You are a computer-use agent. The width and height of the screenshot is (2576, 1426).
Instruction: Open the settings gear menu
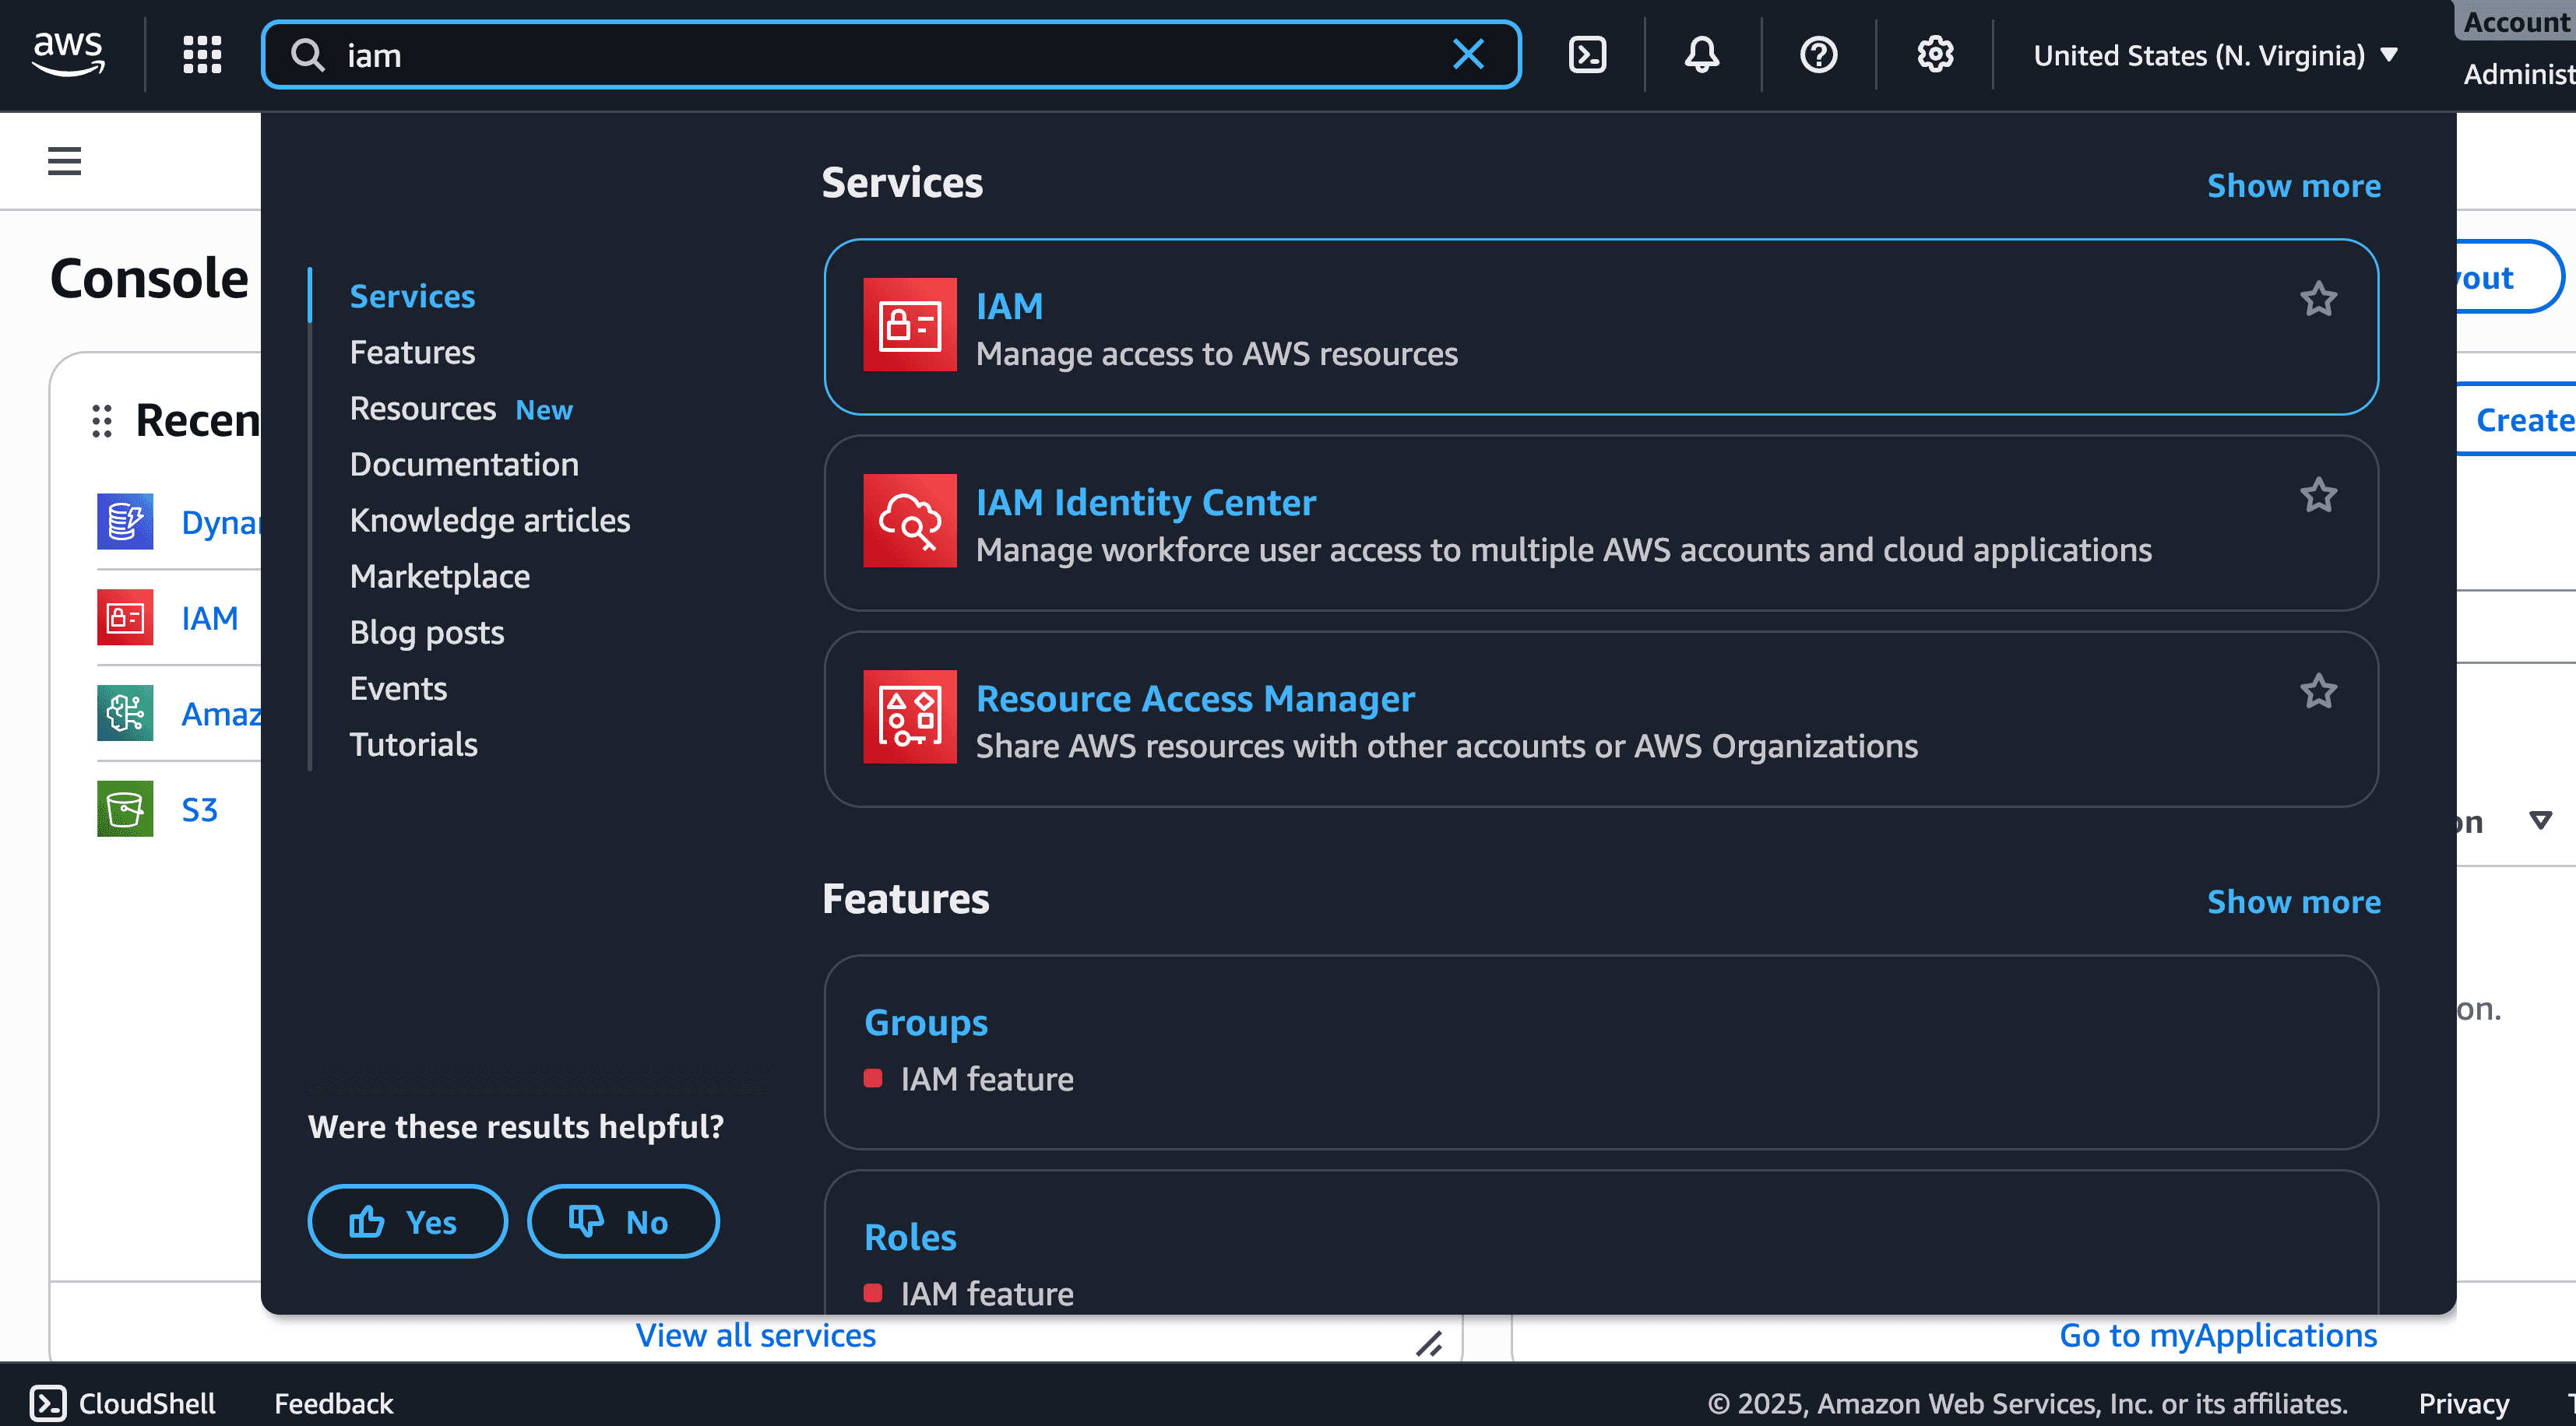tap(1934, 55)
